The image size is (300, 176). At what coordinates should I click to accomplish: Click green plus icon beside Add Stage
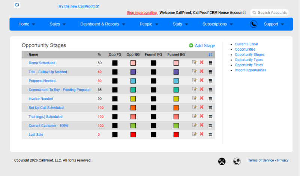pyautogui.click(x=191, y=45)
